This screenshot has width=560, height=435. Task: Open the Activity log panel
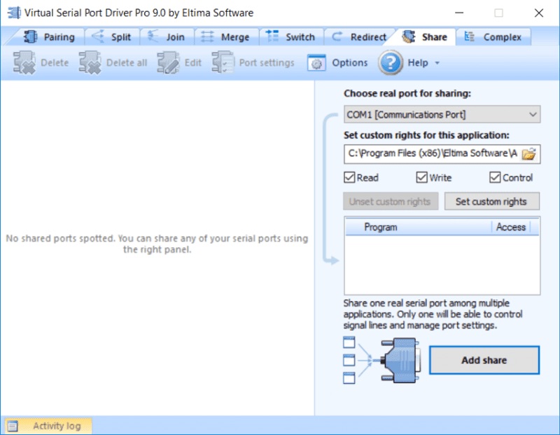tap(48, 426)
